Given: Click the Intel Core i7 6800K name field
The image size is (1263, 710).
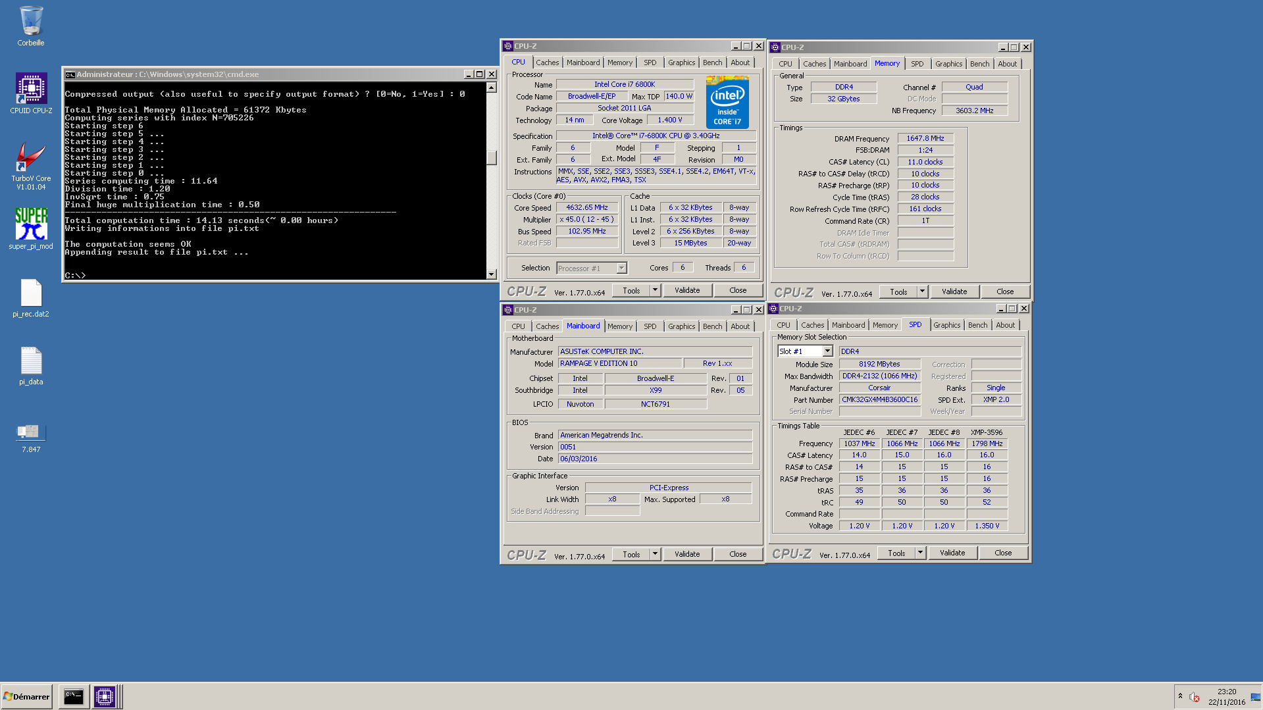Looking at the screenshot, I should coord(625,84).
